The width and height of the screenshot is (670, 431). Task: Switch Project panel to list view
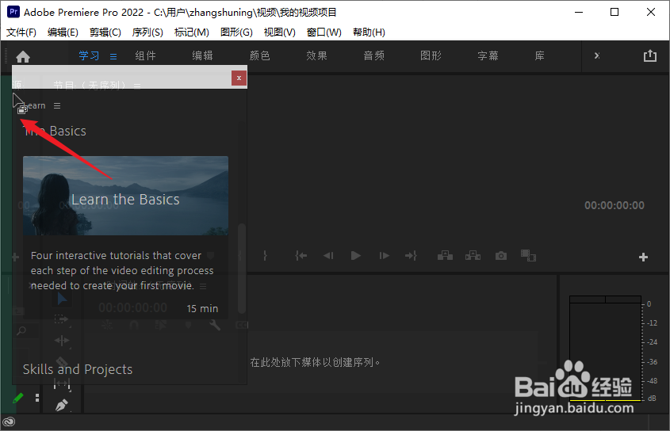pos(37,398)
